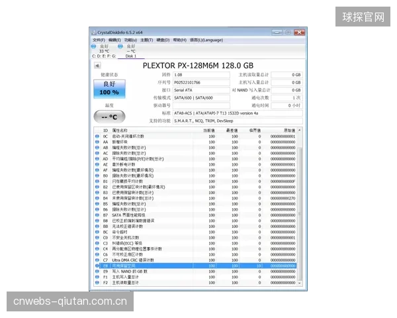Image resolution: width=397 pixels, height=318 pixels.
Task: Close the CrystalDiskInfo window
Action: point(299,32)
